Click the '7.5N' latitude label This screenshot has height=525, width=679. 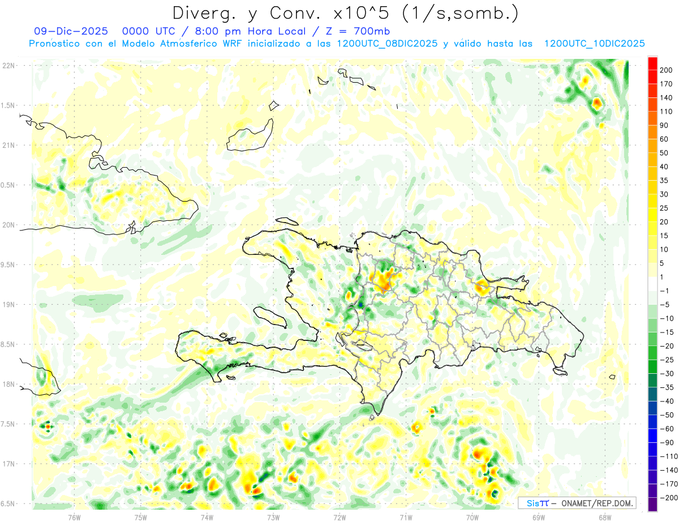[8, 424]
